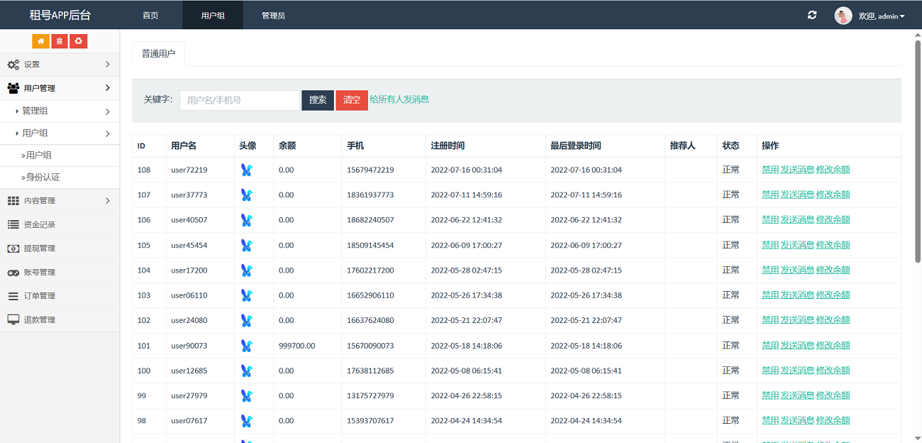Click the users icon next to 用户管理
The image size is (922, 443).
(13, 88)
